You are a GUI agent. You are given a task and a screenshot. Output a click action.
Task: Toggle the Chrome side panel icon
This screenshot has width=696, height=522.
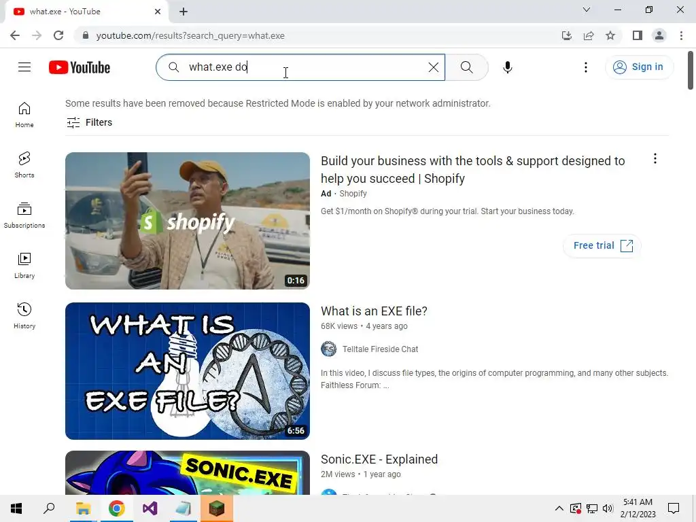(x=638, y=35)
